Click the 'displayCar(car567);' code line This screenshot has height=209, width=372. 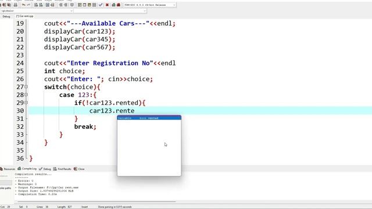click(x=80, y=47)
